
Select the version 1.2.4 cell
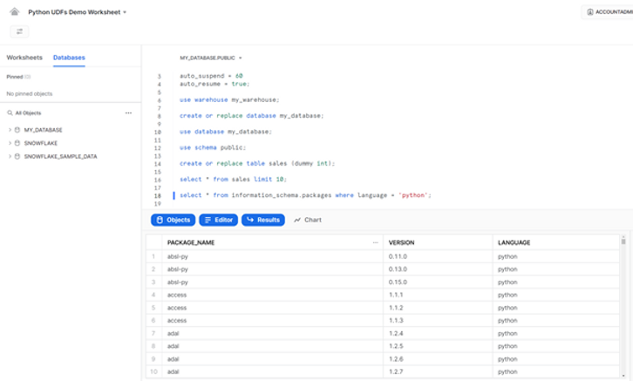pos(438,333)
